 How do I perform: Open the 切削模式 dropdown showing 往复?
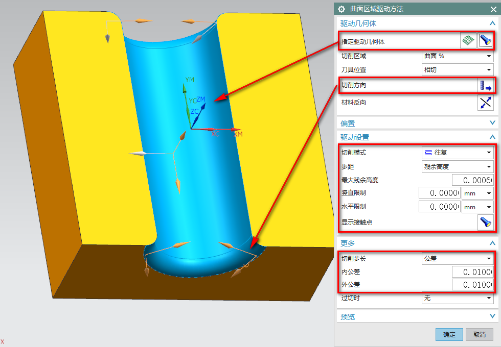(x=457, y=153)
